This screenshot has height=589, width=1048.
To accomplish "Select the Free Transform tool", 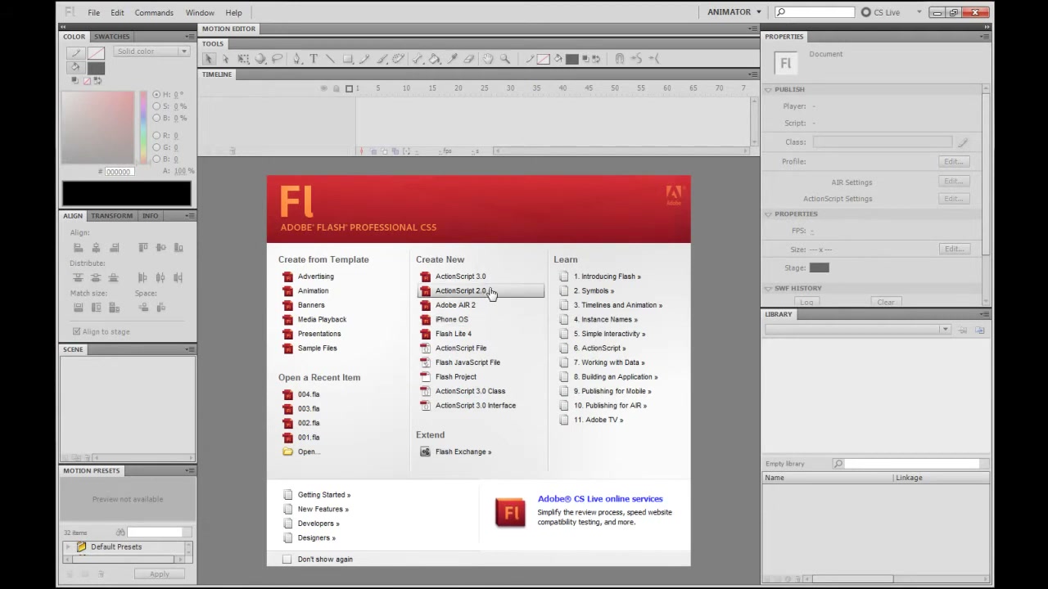I will (243, 59).
